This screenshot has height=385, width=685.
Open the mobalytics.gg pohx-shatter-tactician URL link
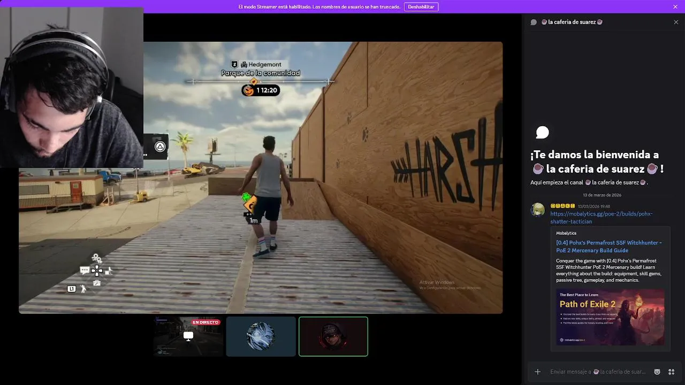[x=602, y=218]
